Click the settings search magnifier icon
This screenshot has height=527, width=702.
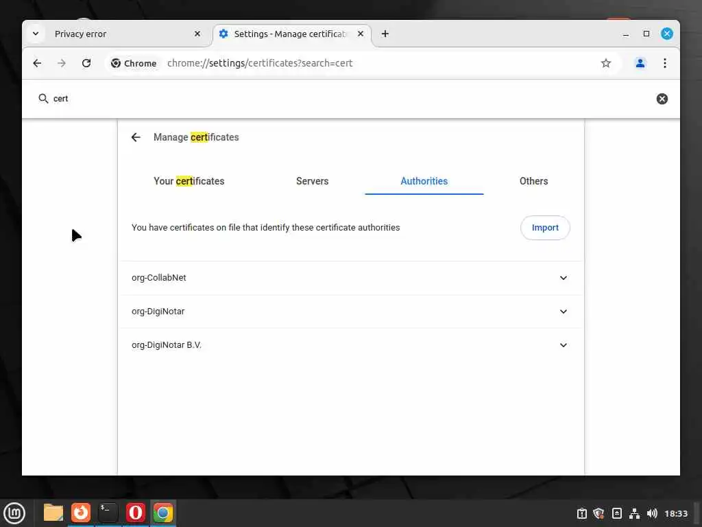pos(43,98)
